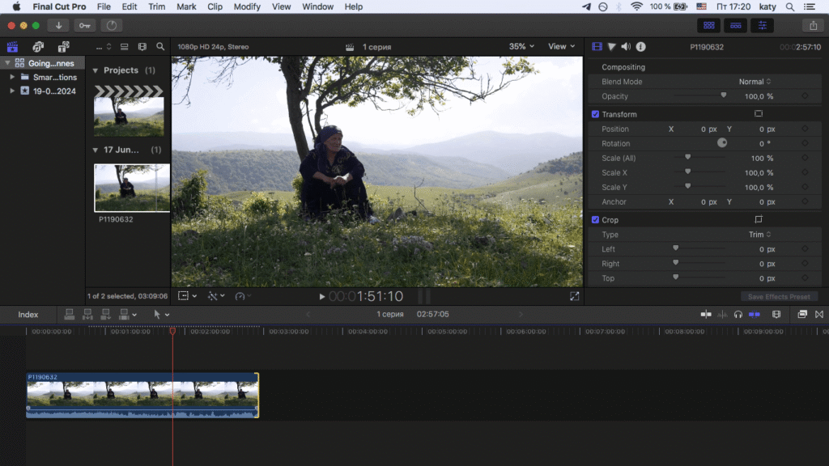Toggle inspector sliders button in toolbar

(x=763, y=25)
